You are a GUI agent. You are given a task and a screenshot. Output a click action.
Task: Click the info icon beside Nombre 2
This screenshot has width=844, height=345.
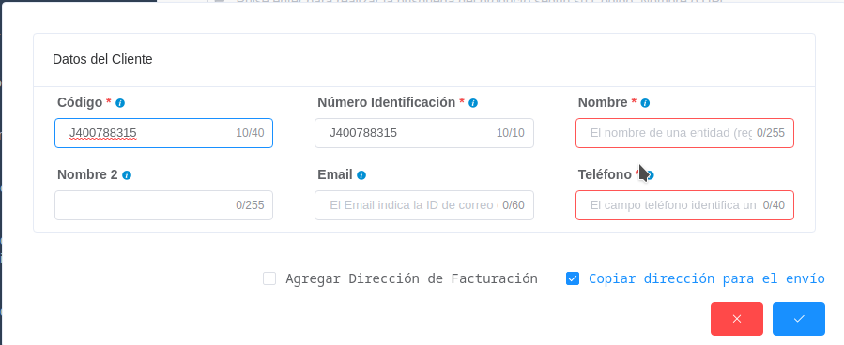click(127, 175)
